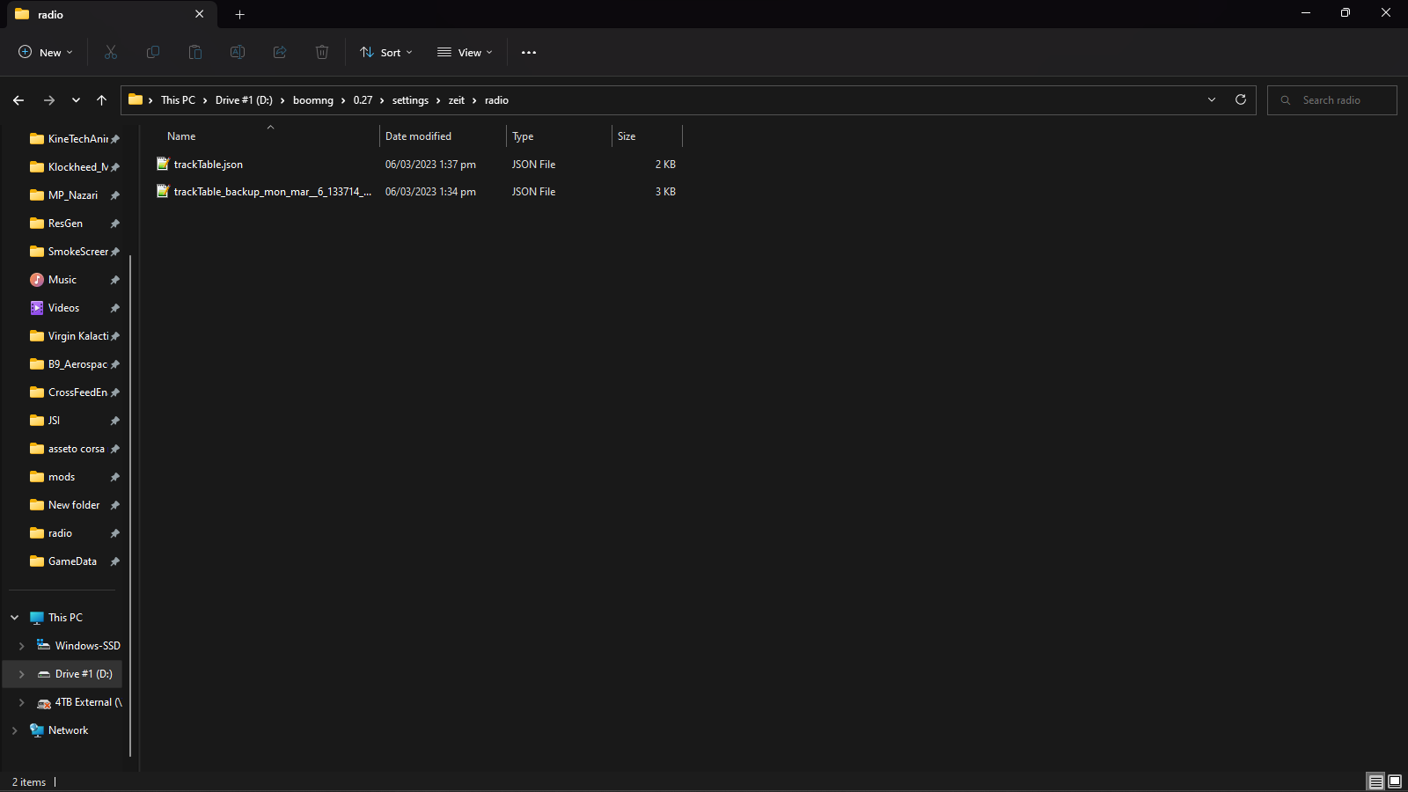This screenshot has width=1408, height=792.
Task: Go forward with the right arrow
Action: 49,100
